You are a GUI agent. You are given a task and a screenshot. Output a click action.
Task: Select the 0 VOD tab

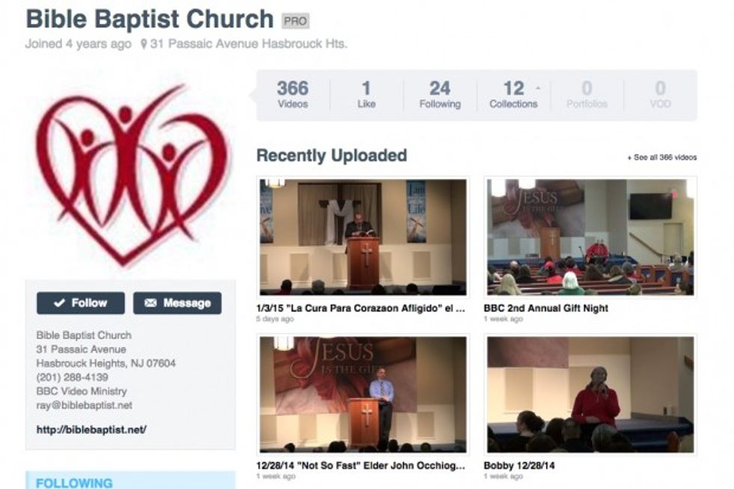coord(660,95)
